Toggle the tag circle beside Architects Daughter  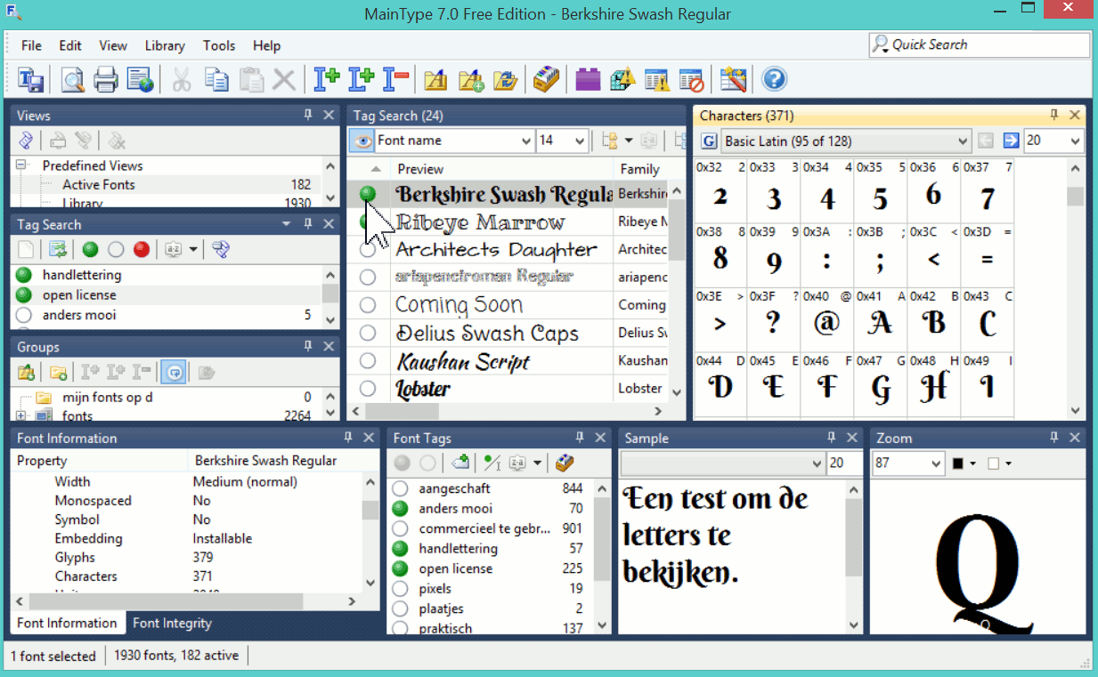click(368, 250)
